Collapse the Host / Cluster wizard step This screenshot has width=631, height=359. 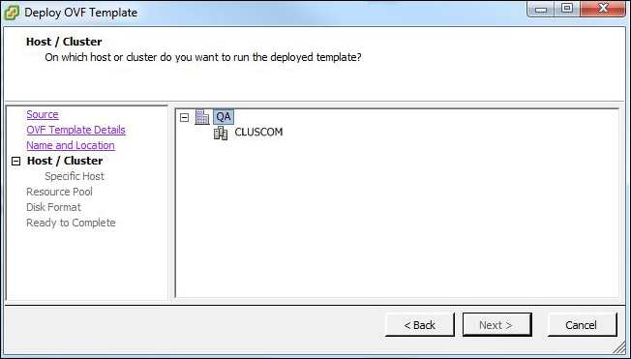click(x=15, y=162)
